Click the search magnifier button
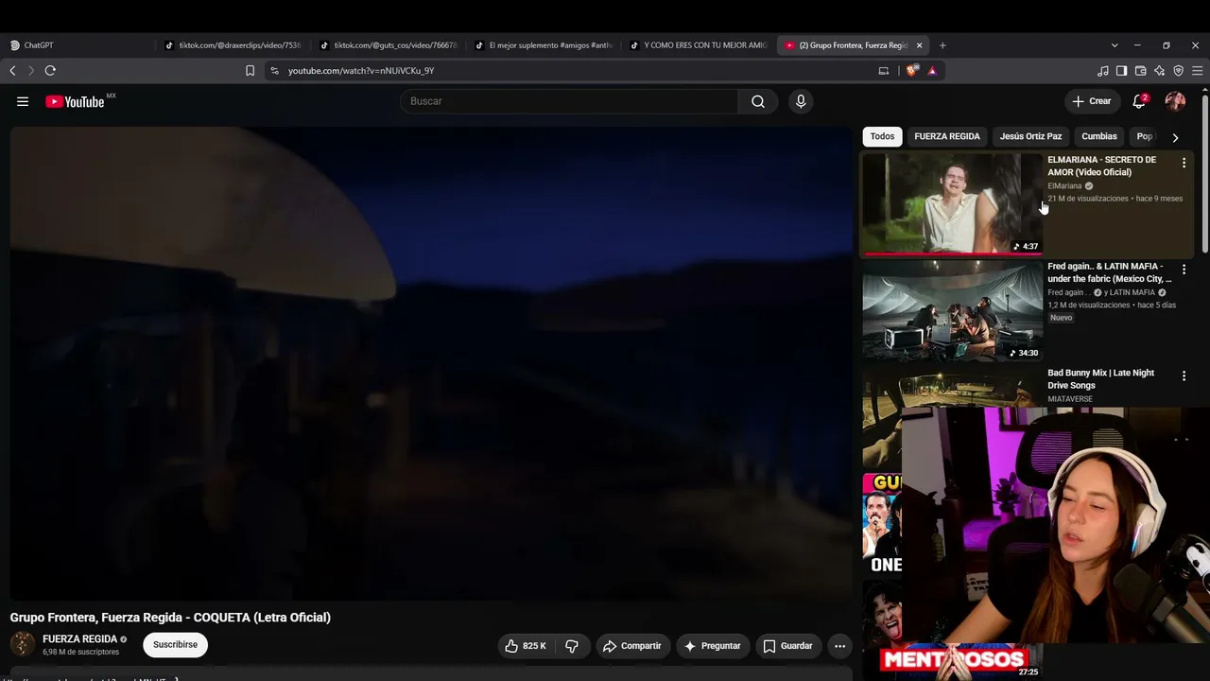1210x681 pixels. (x=758, y=101)
